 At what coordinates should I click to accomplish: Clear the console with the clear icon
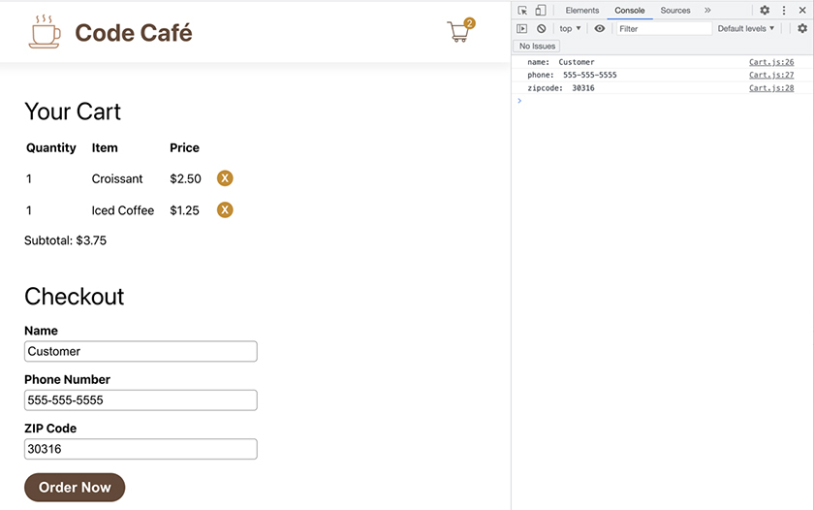(x=542, y=29)
